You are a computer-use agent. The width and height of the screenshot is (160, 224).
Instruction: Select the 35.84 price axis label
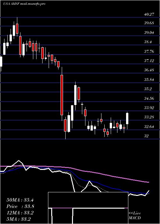point(149,79)
